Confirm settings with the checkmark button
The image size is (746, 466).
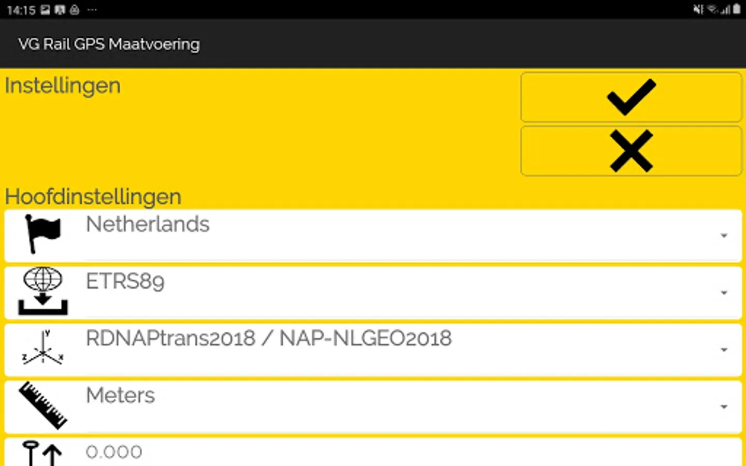(631, 97)
